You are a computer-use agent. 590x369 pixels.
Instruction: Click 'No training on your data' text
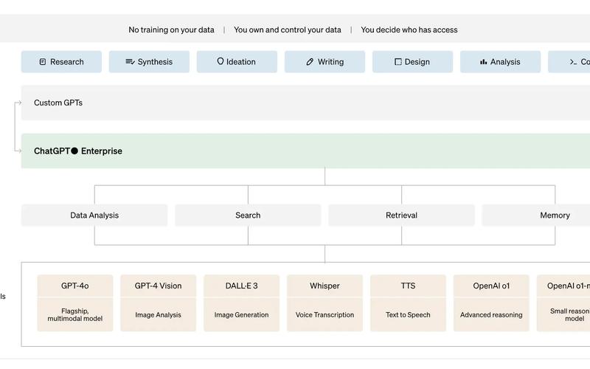pyautogui.click(x=171, y=30)
